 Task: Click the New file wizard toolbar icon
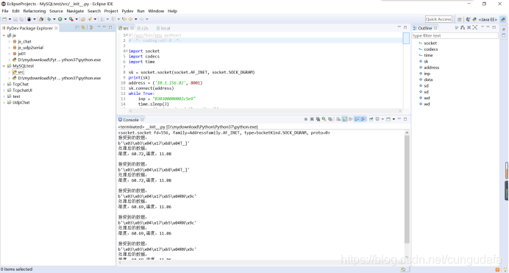[x=4, y=19]
